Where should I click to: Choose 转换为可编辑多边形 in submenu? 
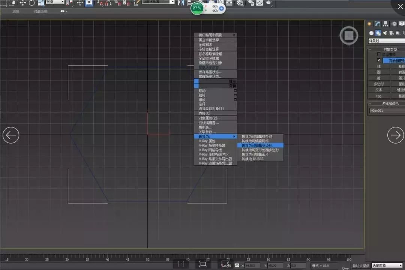tap(260, 145)
